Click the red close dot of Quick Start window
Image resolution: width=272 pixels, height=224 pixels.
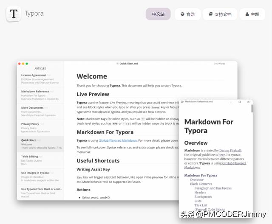click(x=20, y=64)
